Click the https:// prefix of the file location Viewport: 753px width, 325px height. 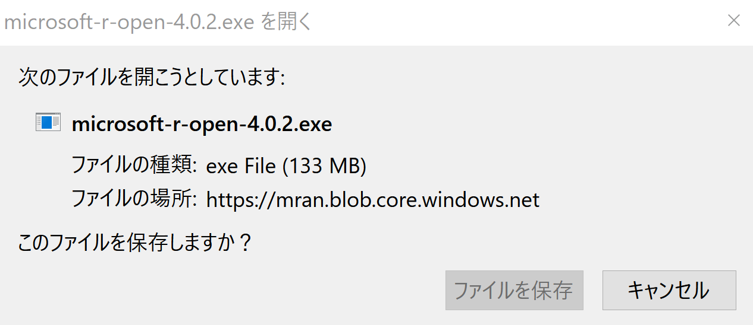[240, 200]
